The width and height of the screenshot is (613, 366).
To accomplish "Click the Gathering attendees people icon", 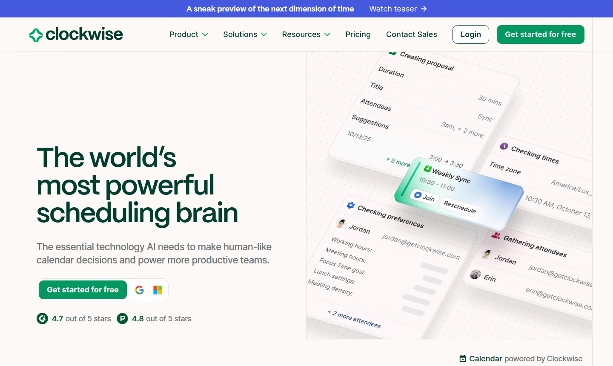I will click(x=496, y=235).
